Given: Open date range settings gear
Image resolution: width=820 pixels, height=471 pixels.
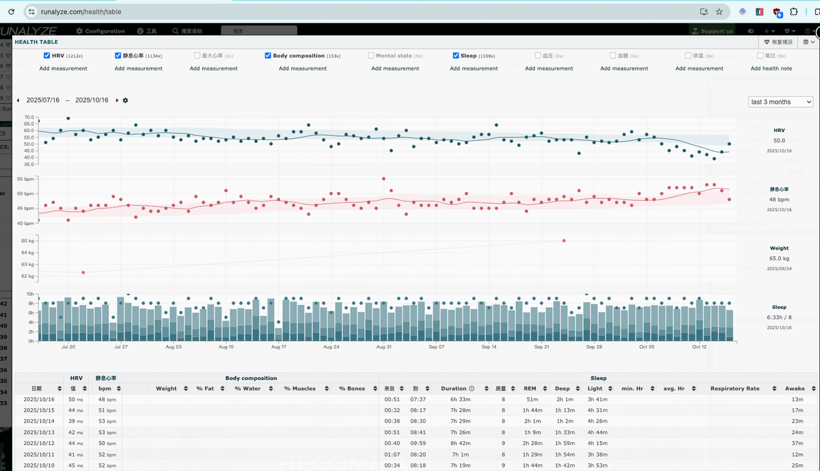Looking at the screenshot, I should point(125,100).
